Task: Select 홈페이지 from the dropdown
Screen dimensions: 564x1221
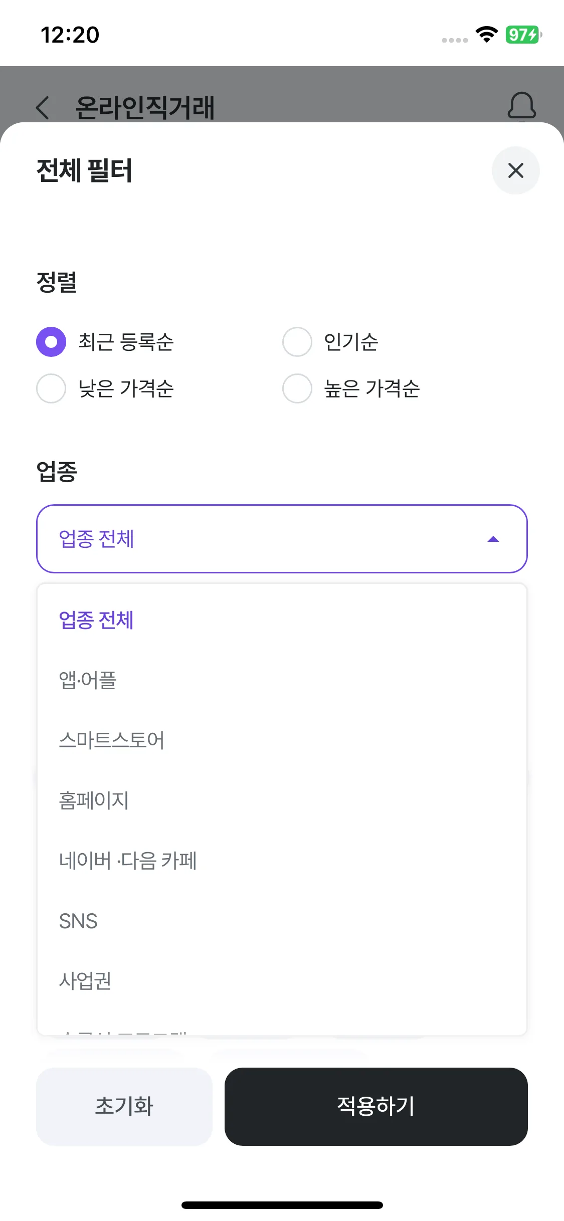Action: coord(94,800)
